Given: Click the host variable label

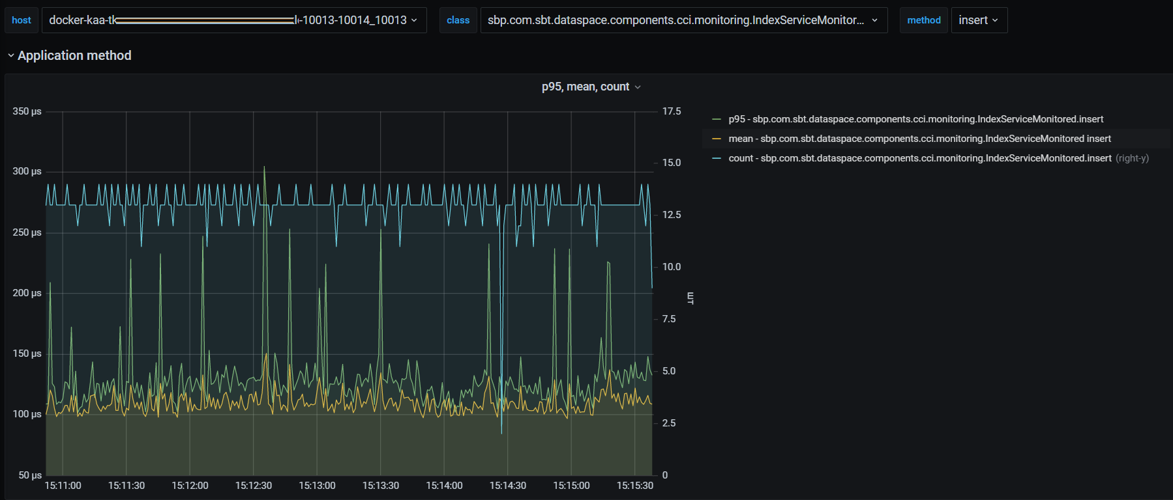Looking at the screenshot, I should (22, 20).
